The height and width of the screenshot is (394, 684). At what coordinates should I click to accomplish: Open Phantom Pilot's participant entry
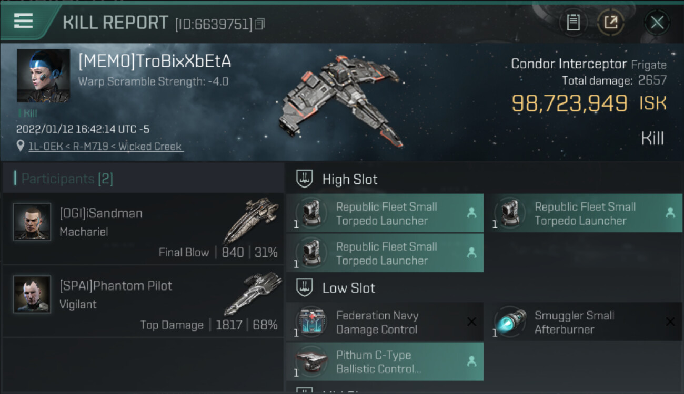coord(143,301)
